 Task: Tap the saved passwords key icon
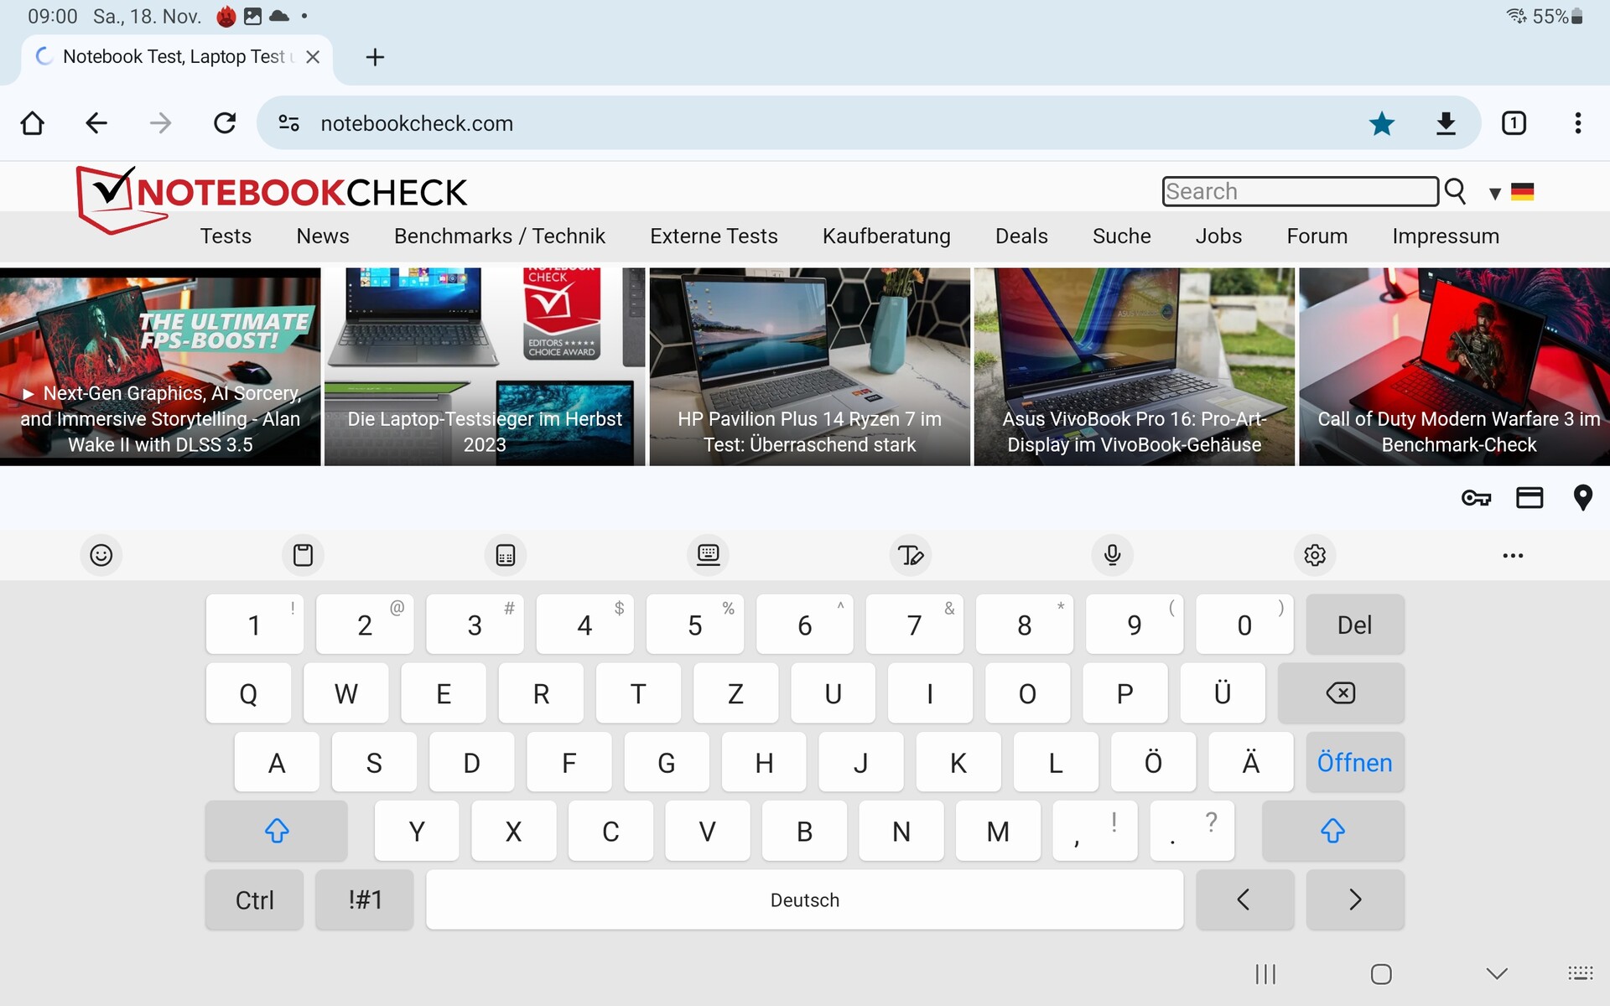[1476, 498]
